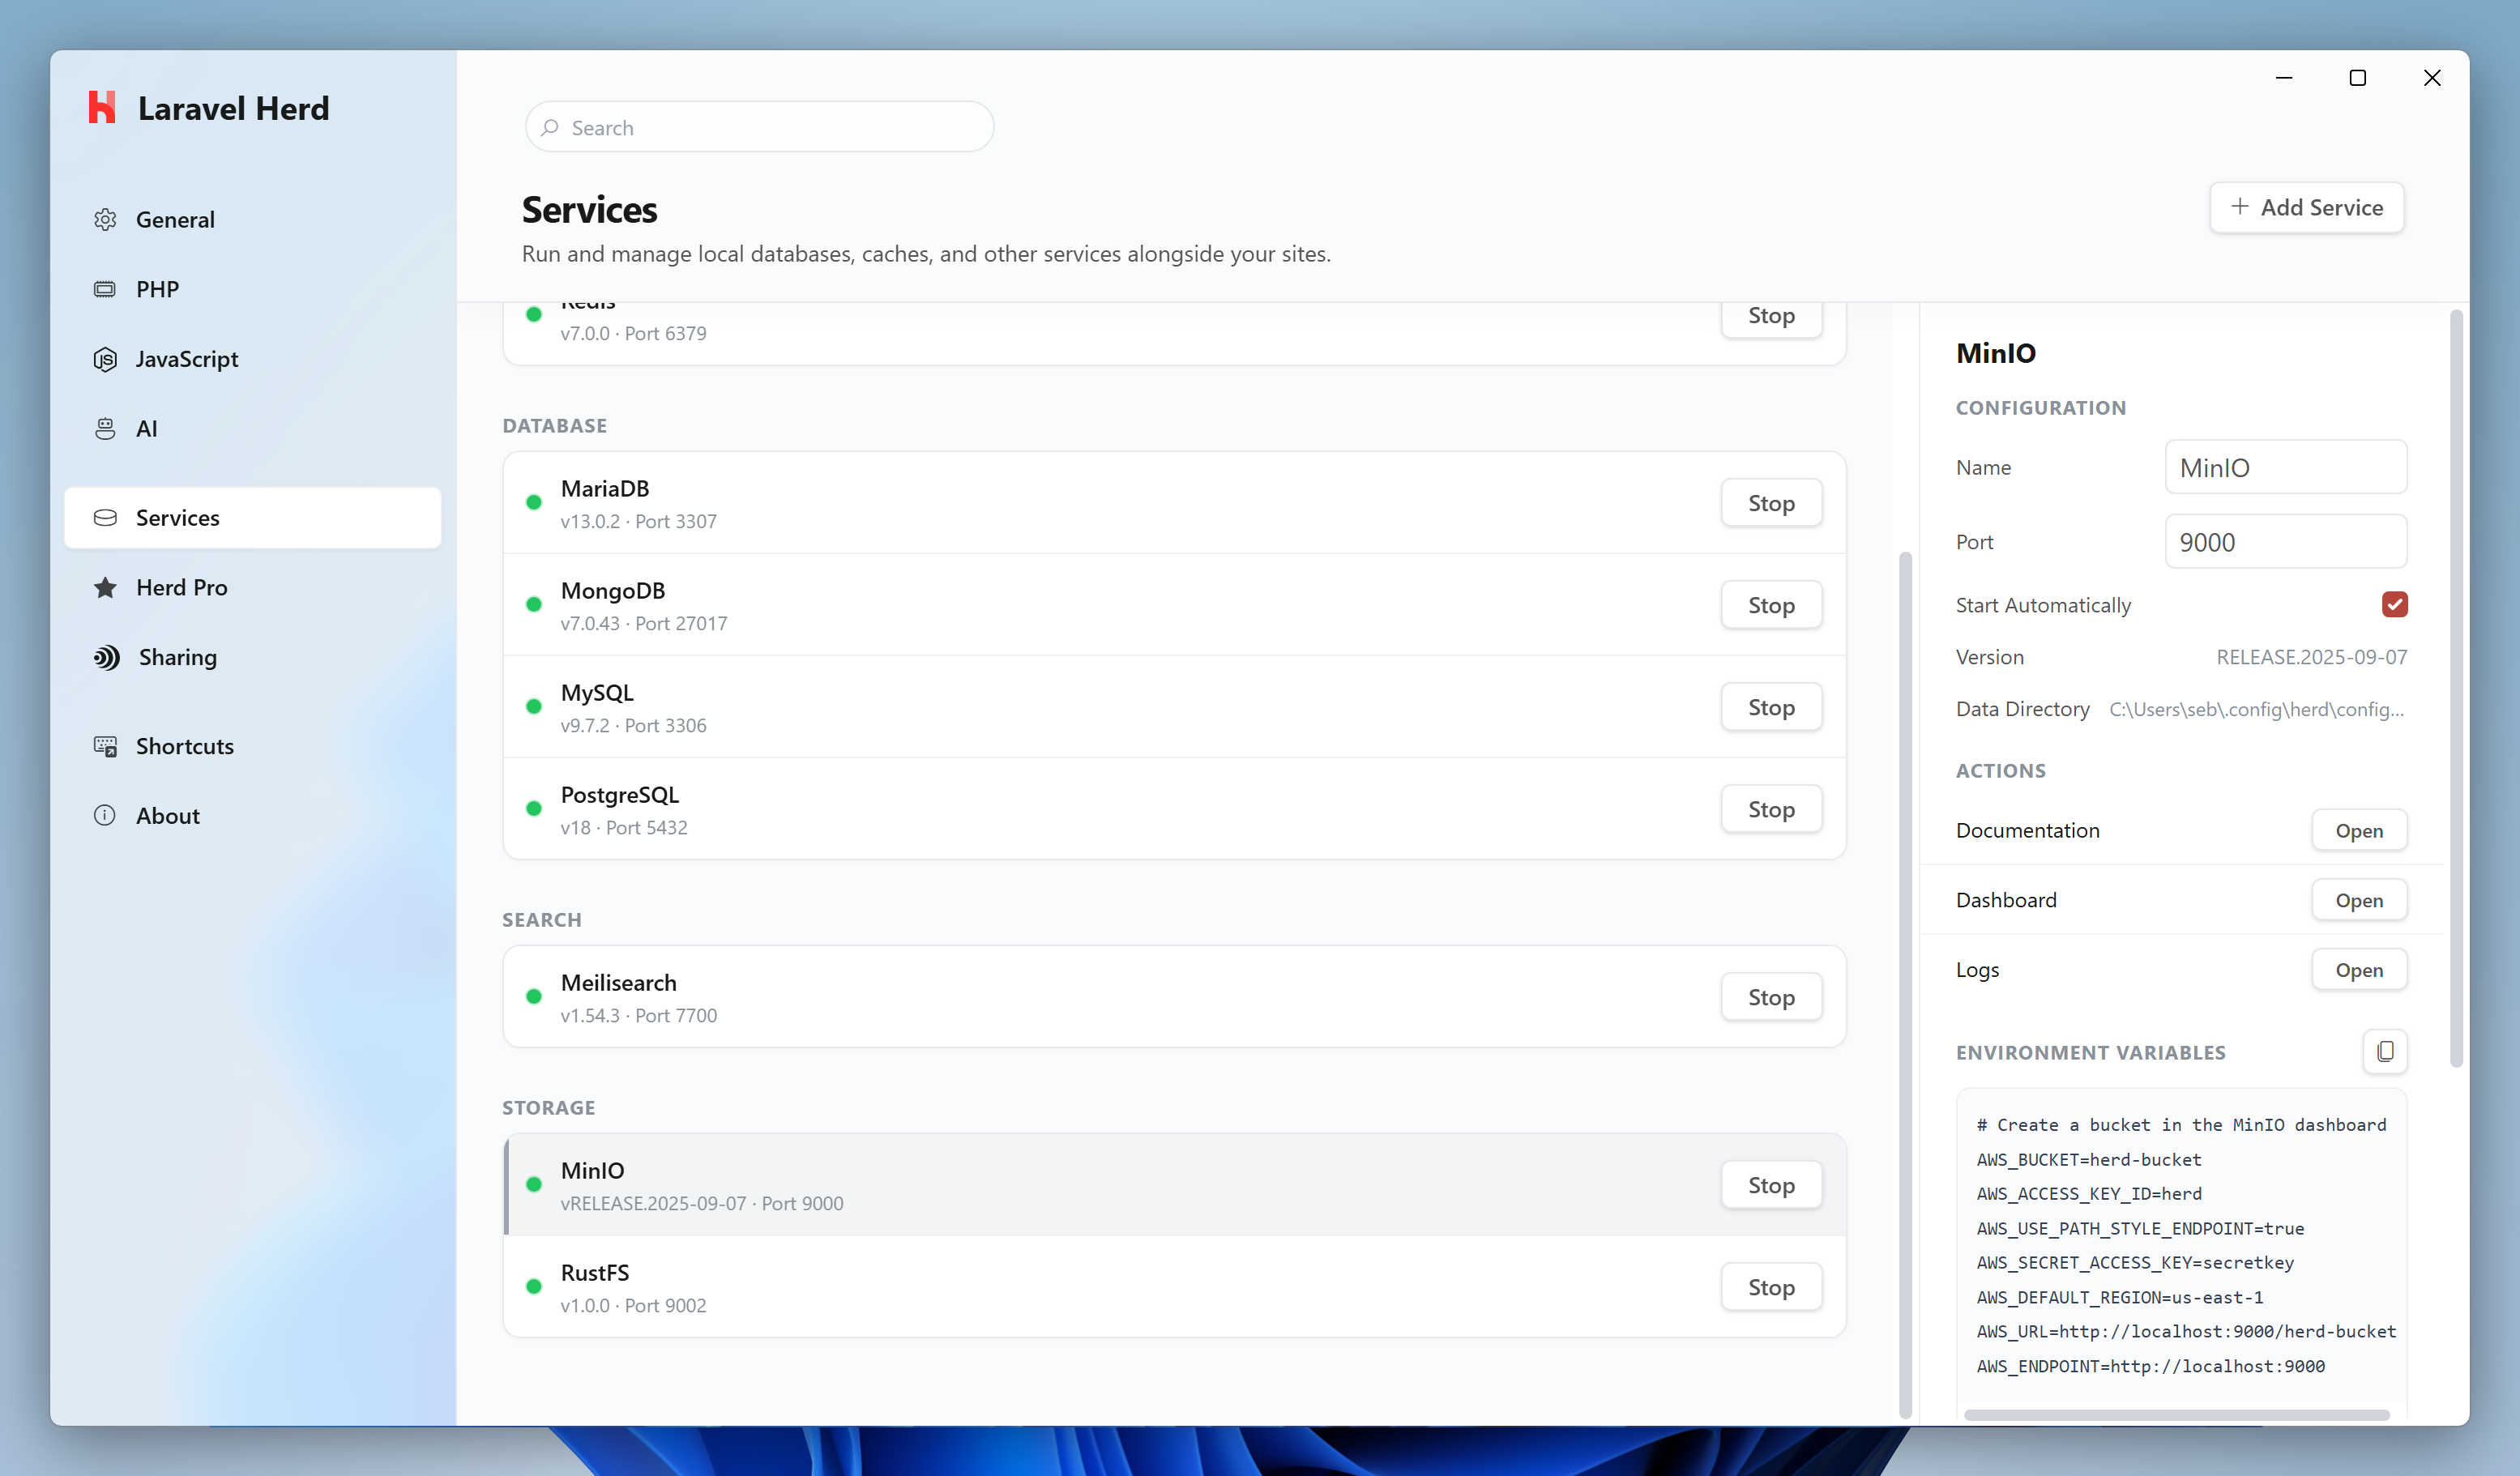Click the General gear icon
This screenshot has height=1476, width=2520.
(x=105, y=219)
